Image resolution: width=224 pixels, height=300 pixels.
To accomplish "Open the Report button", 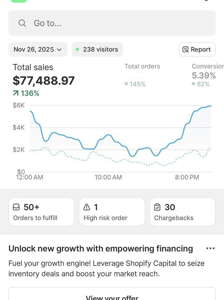I will pos(197,49).
